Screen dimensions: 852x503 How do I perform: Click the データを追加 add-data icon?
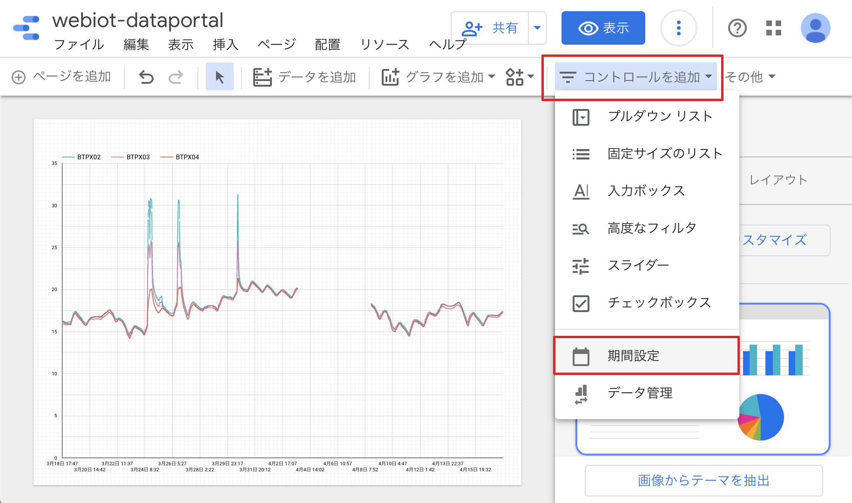coord(263,77)
